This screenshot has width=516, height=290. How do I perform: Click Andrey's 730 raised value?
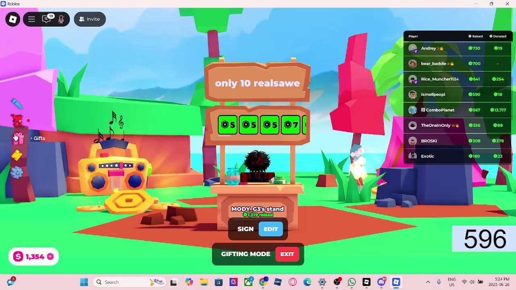pos(474,48)
